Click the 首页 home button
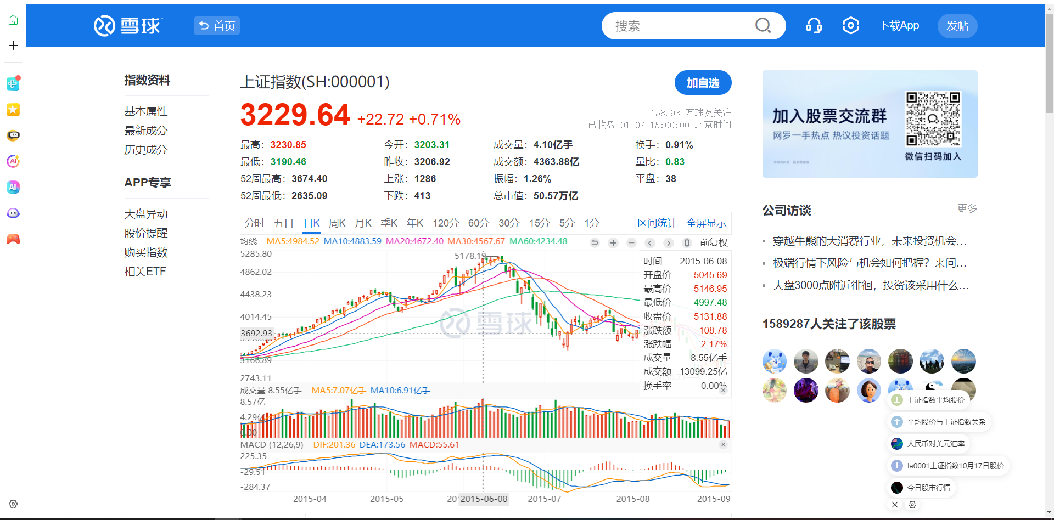The height and width of the screenshot is (520, 1054). click(x=217, y=26)
